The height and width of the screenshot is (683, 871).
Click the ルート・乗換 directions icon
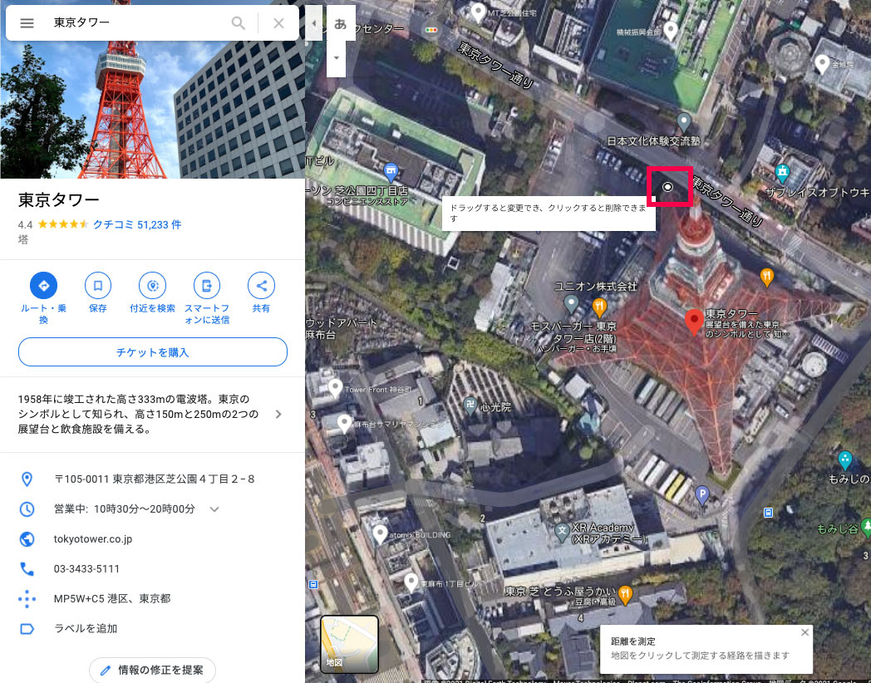point(44,286)
